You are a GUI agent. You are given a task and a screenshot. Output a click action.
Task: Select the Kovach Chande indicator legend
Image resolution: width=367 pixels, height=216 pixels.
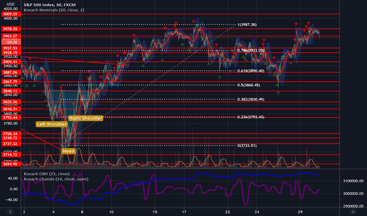click(56, 179)
